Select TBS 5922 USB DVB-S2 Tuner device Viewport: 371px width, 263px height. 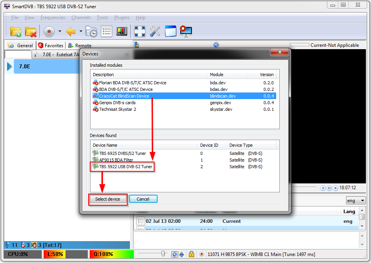click(183, 166)
